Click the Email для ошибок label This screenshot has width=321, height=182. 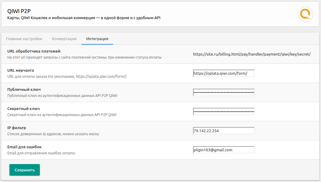pos(24,147)
